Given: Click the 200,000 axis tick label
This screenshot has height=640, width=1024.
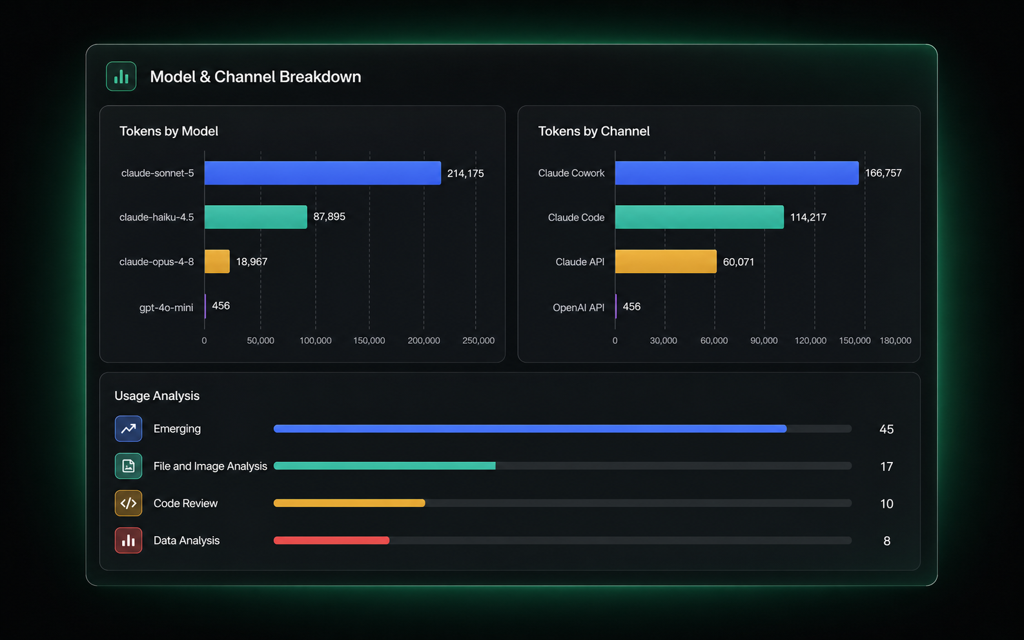Looking at the screenshot, I should (x=424, y=341).
